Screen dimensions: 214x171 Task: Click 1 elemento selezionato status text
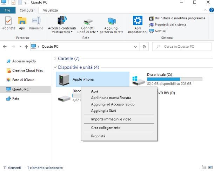pos(45,168)
